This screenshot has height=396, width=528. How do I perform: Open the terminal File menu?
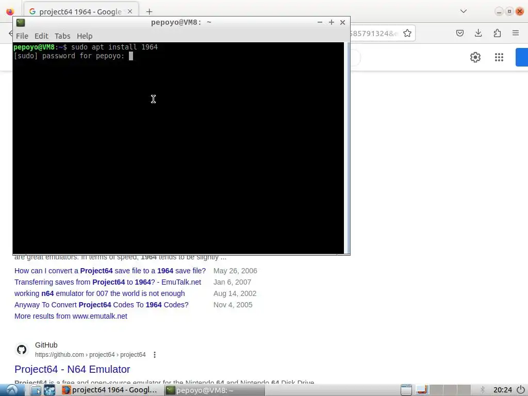coord(22,36)
